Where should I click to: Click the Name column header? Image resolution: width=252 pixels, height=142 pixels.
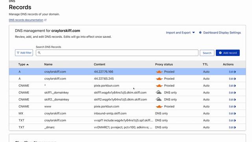(48, 64)
